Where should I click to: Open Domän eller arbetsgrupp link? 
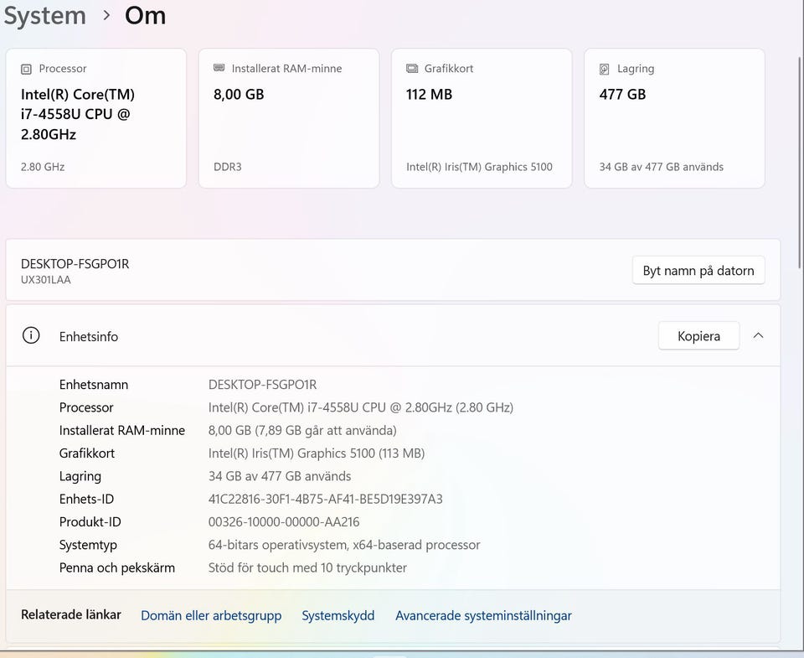point(211,615)
